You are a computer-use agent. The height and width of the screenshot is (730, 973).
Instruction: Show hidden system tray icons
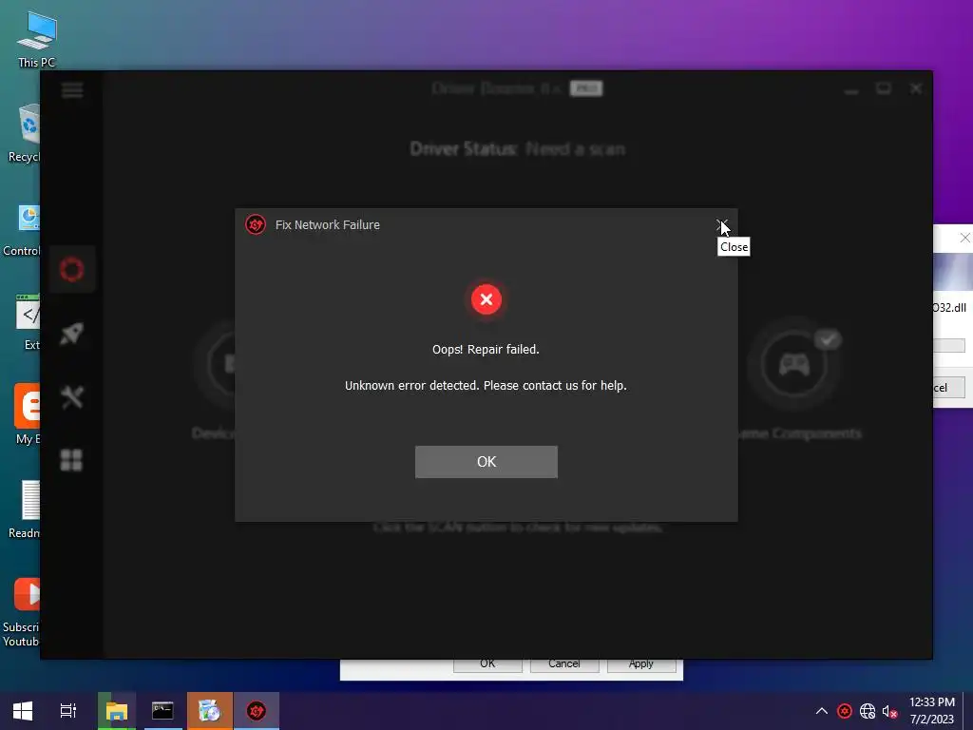click(x=822, y=711)
